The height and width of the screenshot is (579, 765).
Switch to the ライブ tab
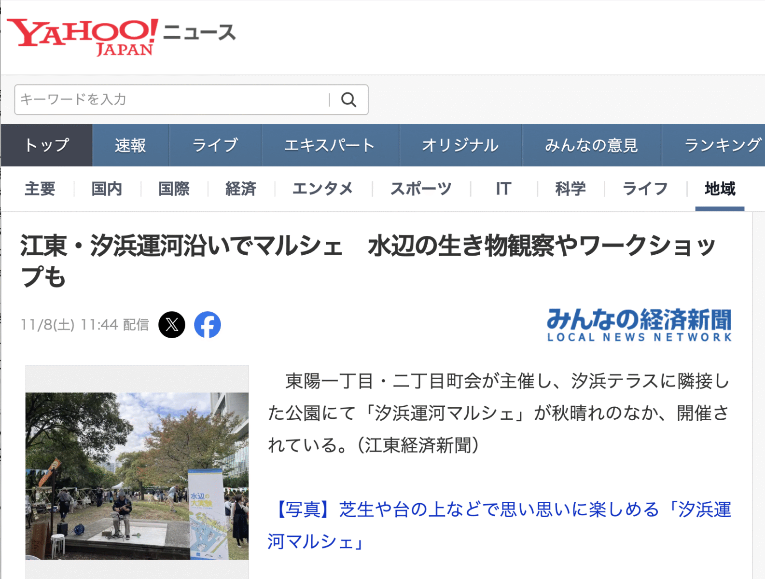(x=215, y=145)
